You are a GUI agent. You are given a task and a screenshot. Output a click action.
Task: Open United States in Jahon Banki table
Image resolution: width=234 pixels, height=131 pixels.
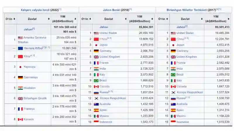click(x=108, y=33)
